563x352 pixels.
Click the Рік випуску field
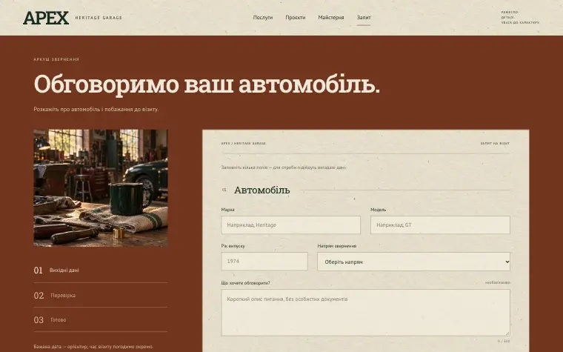pyautogui.click(x=264, y=261)
